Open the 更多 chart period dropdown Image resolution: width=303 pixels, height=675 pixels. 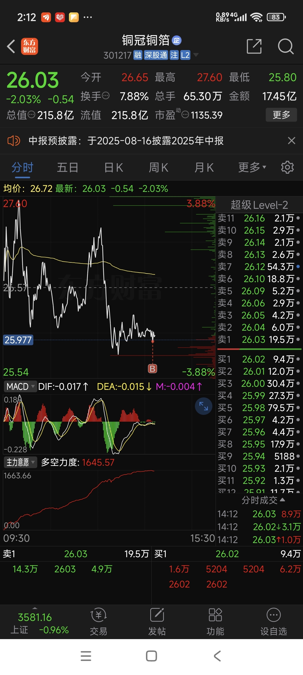(252, 167)
